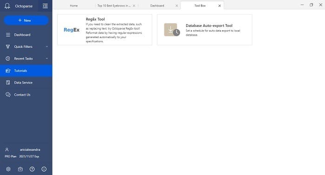The width and height of the screenshot is (325, 175).
Task: Open the Database Auto-export Tool title
Action: tap(209, 26)
